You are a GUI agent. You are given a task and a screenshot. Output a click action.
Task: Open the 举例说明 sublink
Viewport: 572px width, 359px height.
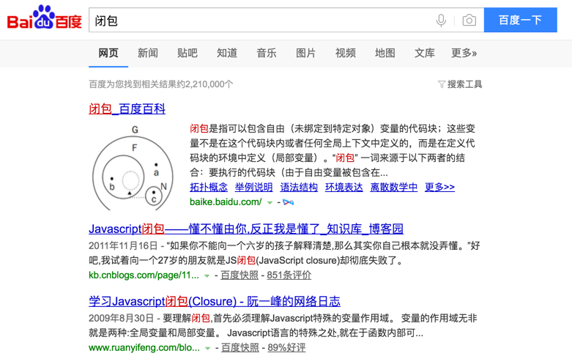tap(254, 187)
